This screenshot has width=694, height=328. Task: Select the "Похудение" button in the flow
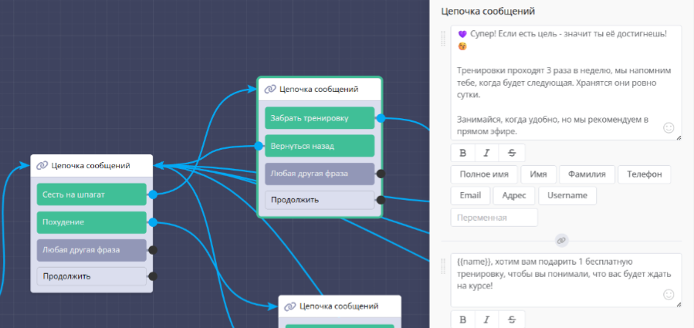point(91,222)
